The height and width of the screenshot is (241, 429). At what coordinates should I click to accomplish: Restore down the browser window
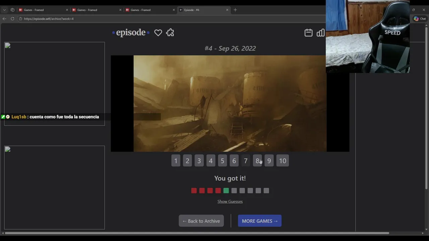coord(413,10)
